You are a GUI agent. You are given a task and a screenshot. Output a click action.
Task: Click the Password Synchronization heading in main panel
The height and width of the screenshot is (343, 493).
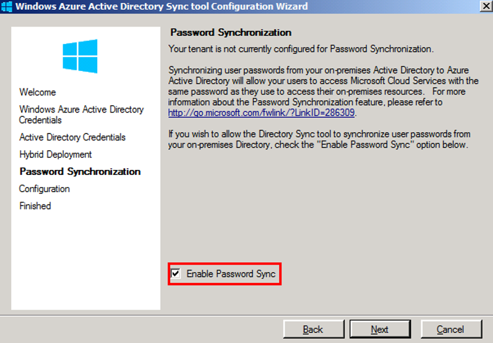pyautogui.click(x=231, y=32)
